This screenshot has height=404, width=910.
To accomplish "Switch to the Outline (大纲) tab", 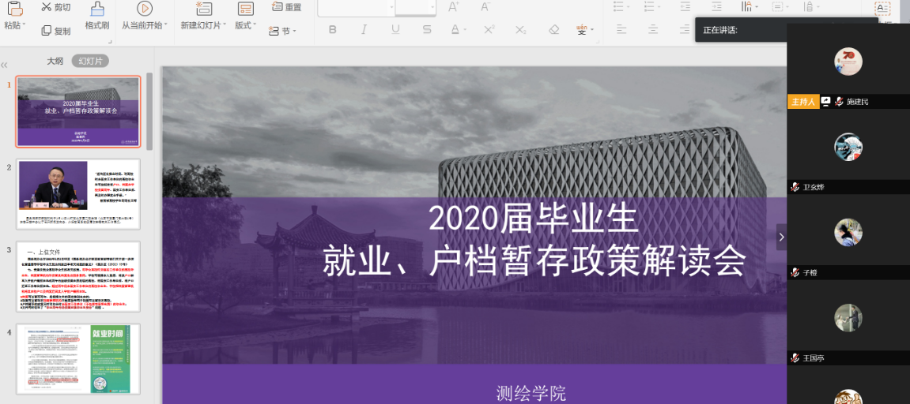I will click(x=55, y=61).
